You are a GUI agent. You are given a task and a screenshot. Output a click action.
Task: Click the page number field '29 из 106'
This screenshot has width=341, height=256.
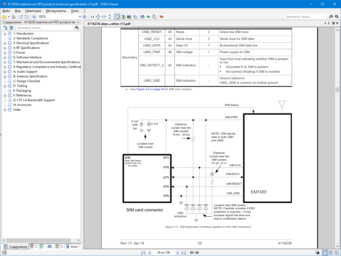[164, 253]
